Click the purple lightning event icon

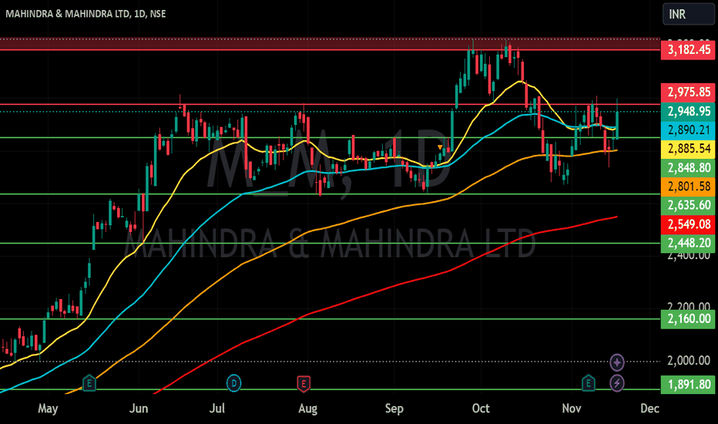point(617,383)
